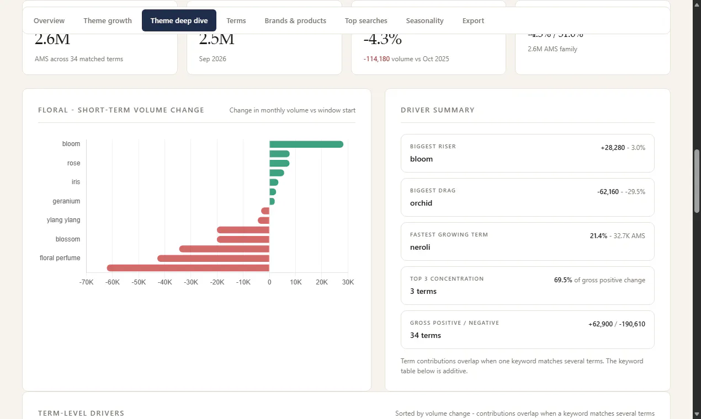Click the green bloom bar in chart
Image resolution: width=701 pixels, height=419 pixels.
coord(306,144)
